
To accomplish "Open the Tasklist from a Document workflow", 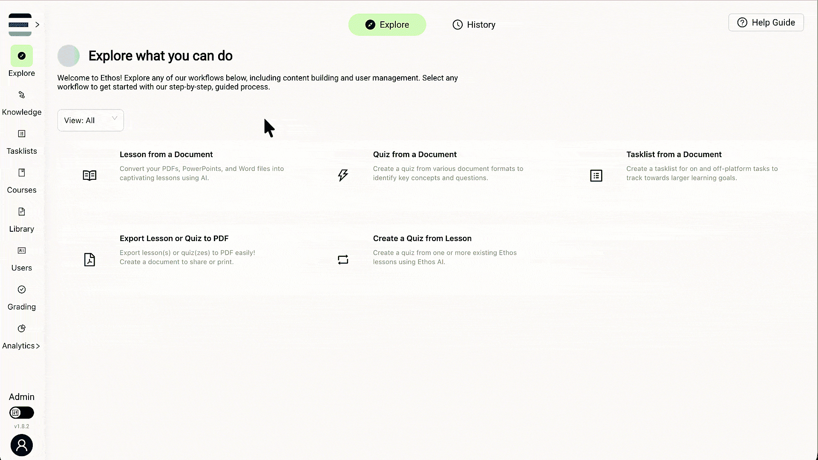I will pyautogui.click(x=674, y=155).
